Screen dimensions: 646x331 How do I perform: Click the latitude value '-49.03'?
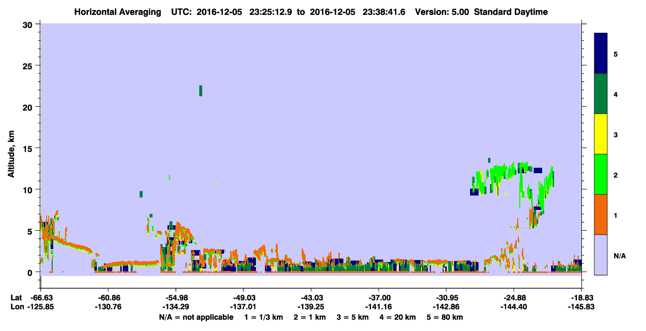click(x=243, y=298)
